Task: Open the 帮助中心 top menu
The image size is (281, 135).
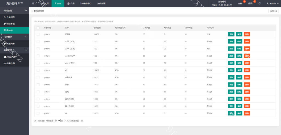Action: tap(86, 4)
